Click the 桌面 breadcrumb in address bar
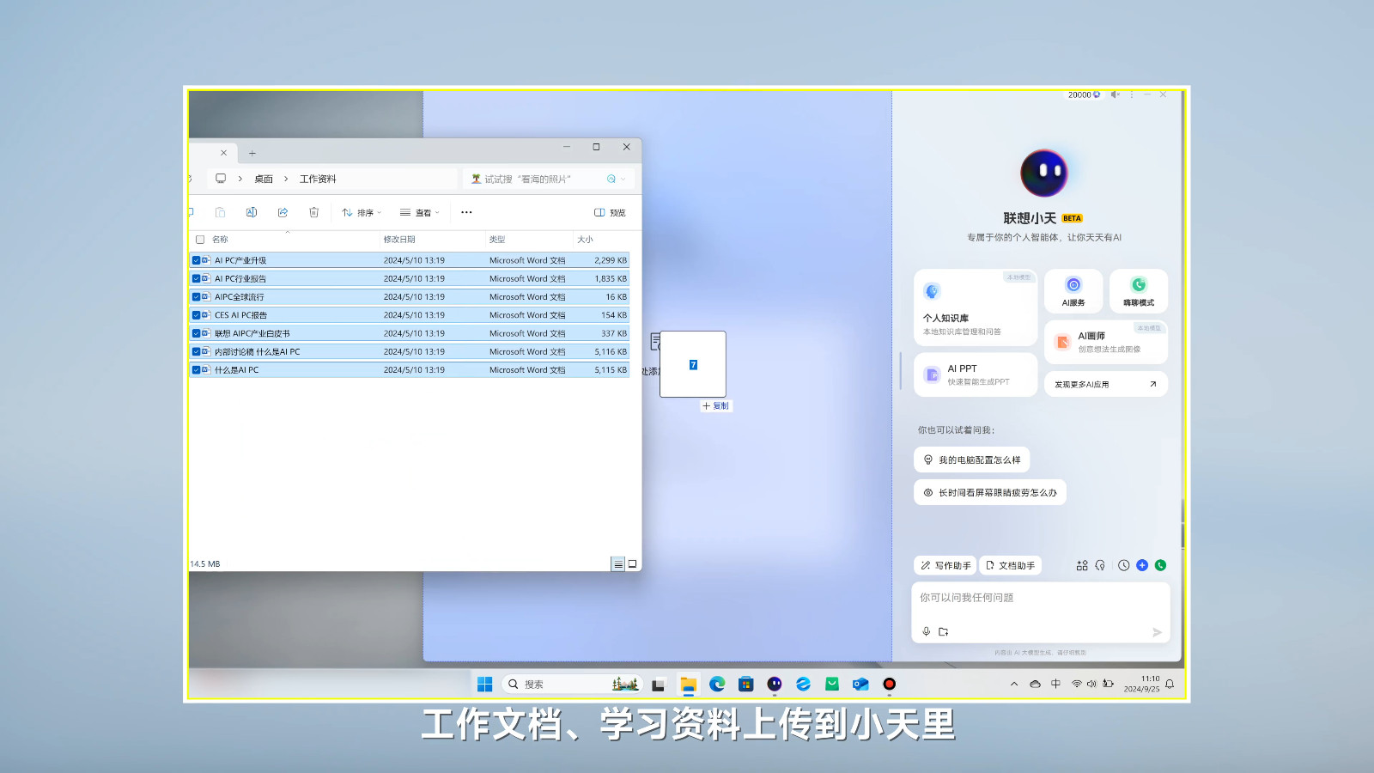 click(264, 179)
